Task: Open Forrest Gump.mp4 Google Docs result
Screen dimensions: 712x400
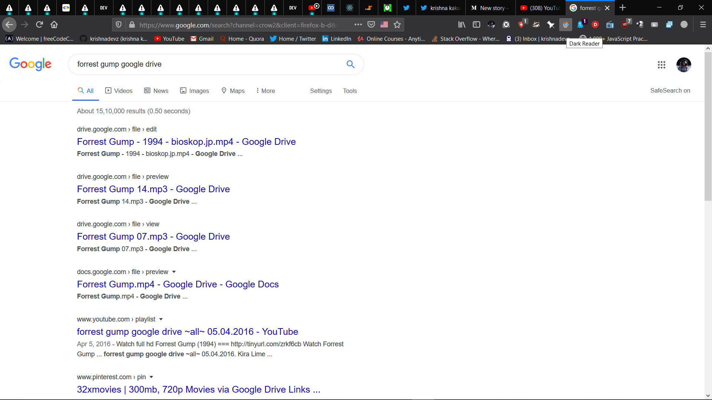Action: pos(178,284)
